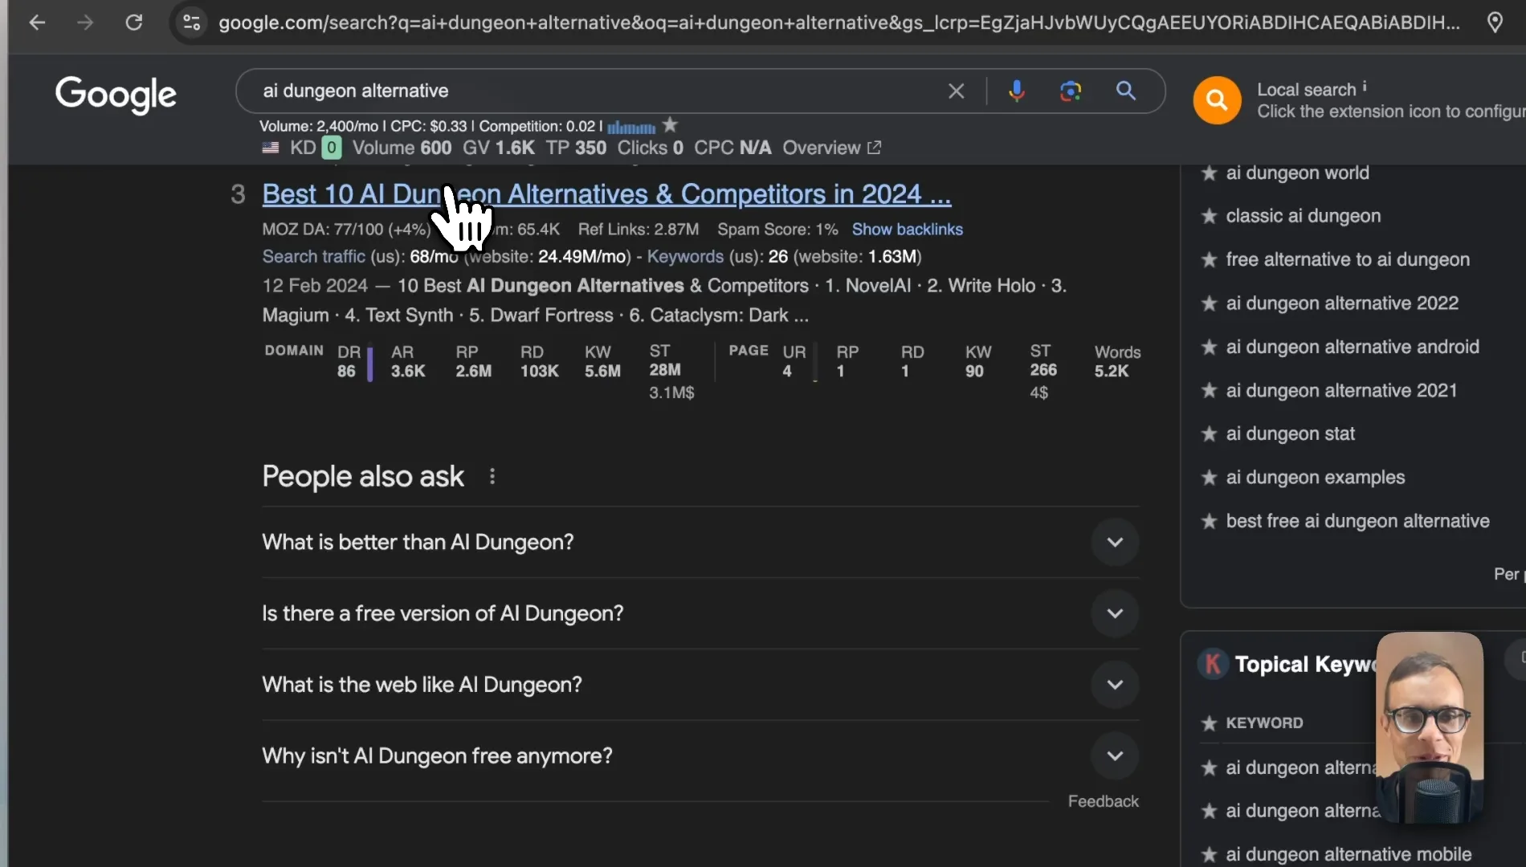Open 'Best 10 AI Dungeon Alternatives' result
Viewport: 1526px width, 867px height.
pos(606,194)
